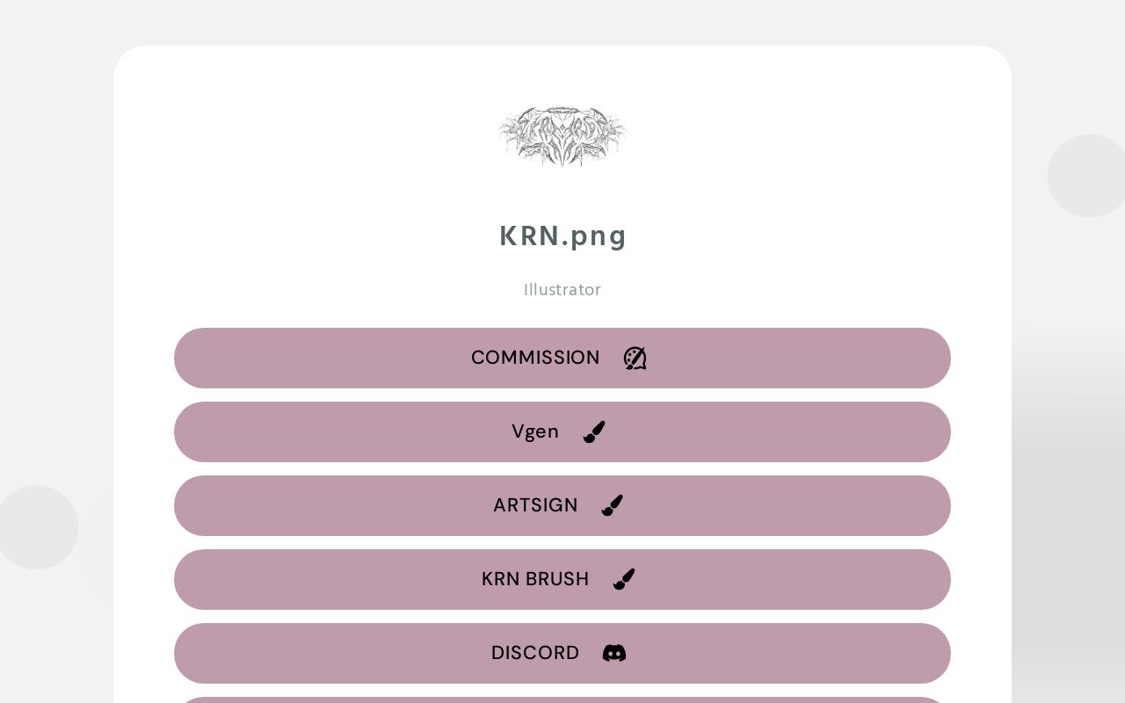Click the gray circle decoration on the left
Image resolution: width=1125 pixels, height=703 pixels.
point(38,527)
